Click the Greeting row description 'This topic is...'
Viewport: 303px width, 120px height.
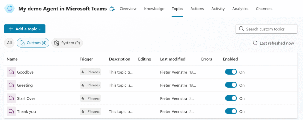click(121, 85)
